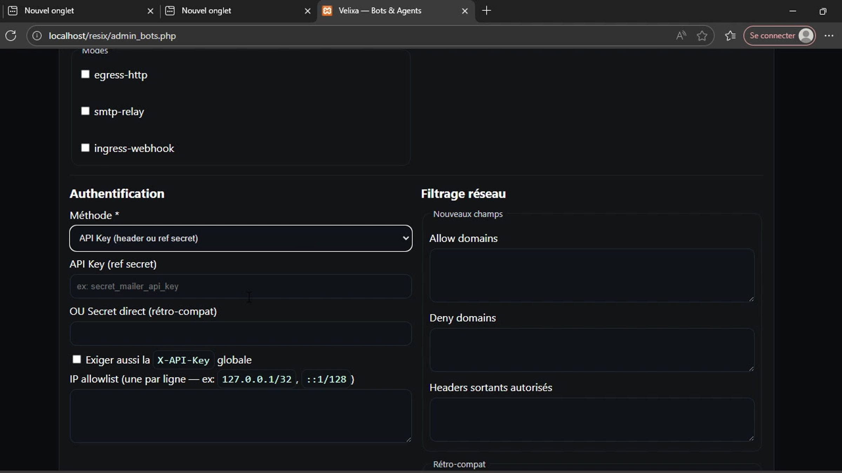Open a new tab with plus icon
842x473 pixels.
pos(487,11)
